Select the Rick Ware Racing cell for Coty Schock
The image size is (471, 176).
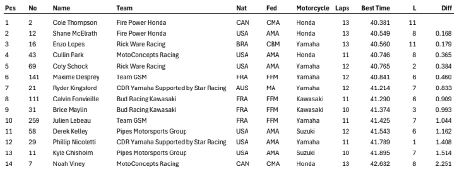pos(141,66)
